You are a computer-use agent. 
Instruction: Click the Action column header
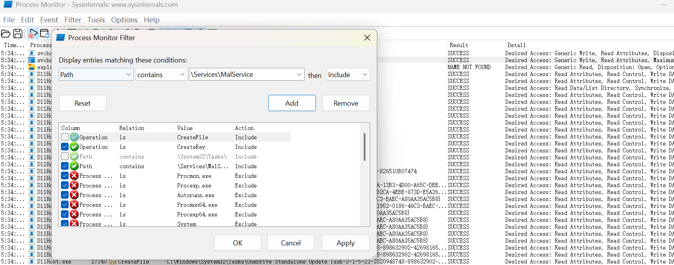tap(262, 128)
